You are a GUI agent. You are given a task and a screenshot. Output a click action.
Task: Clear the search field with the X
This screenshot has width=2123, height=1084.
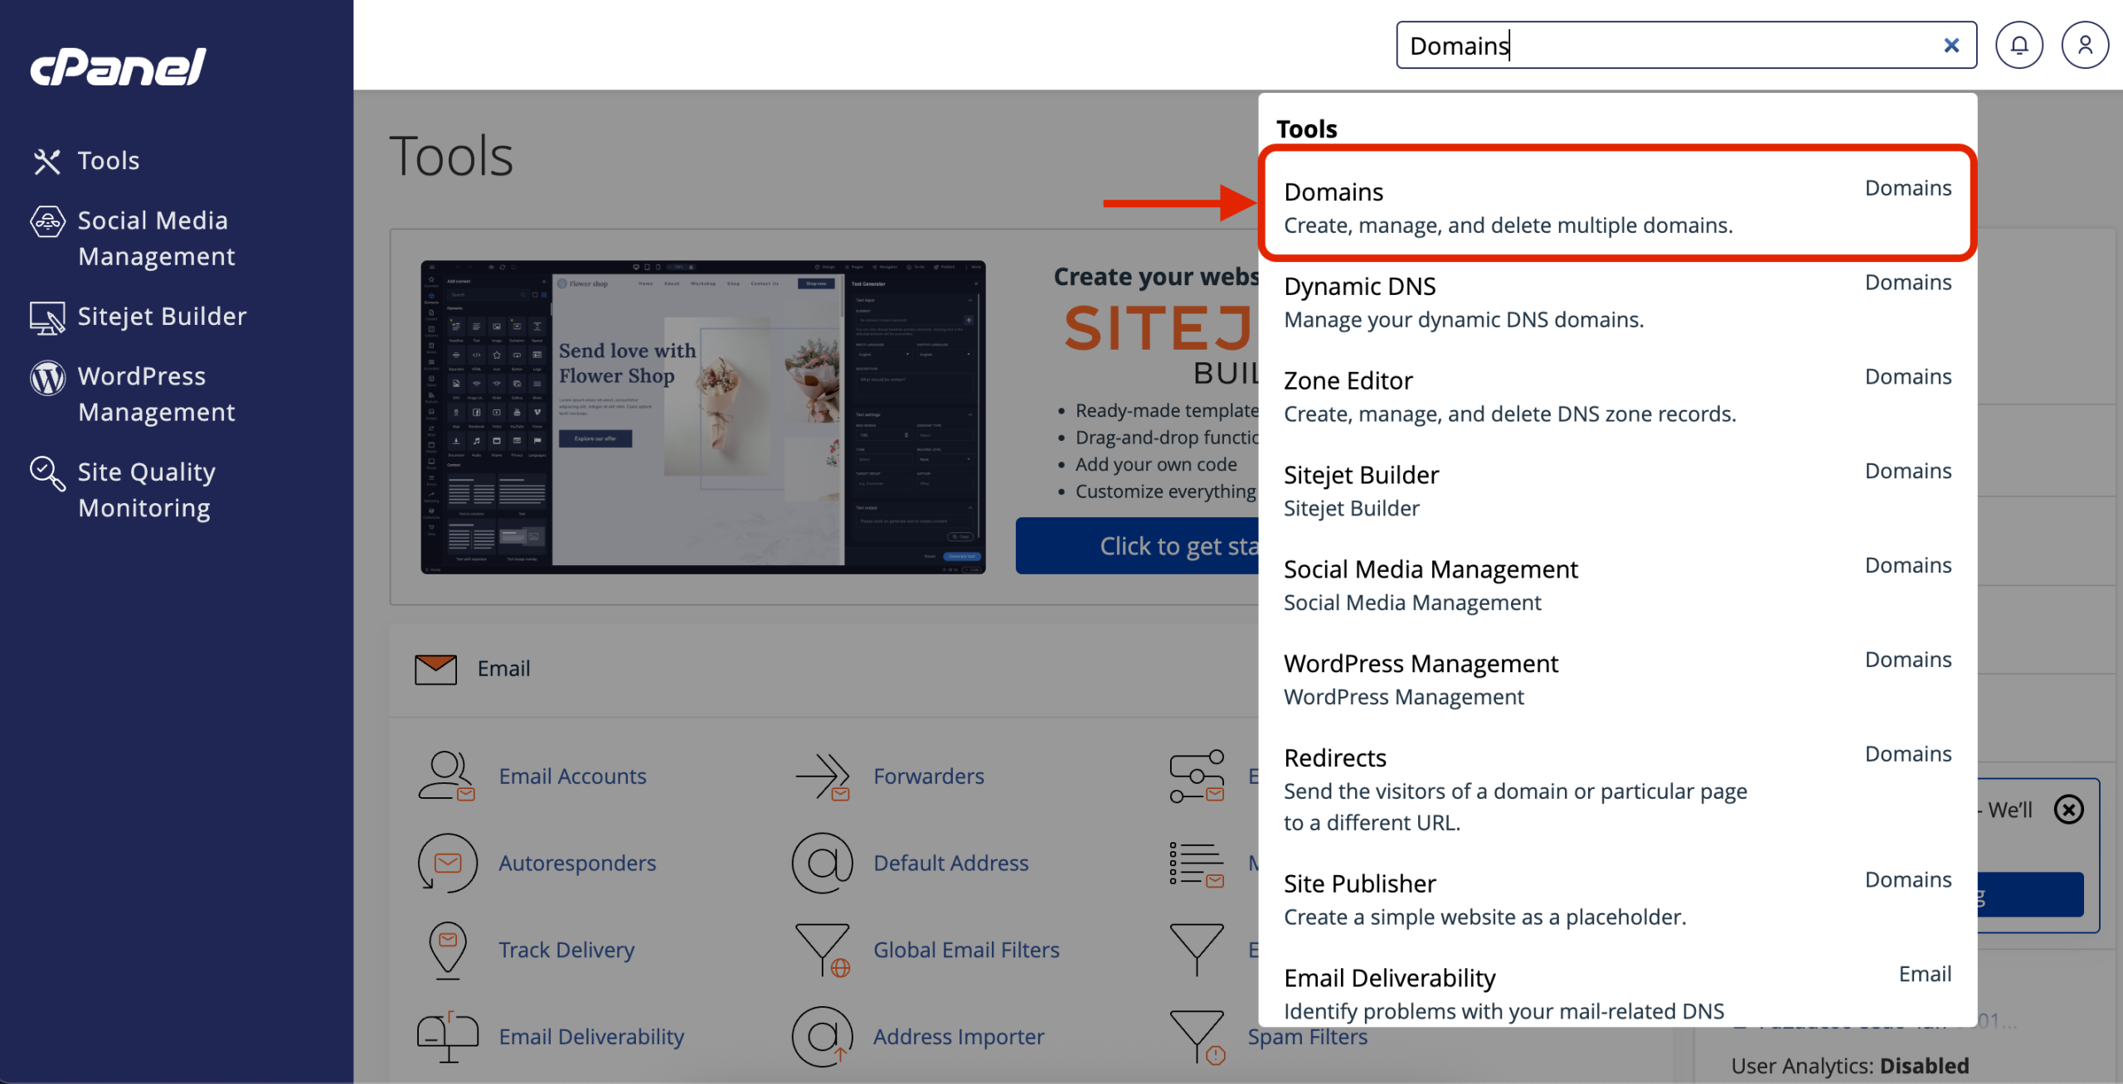click(x=1951, y=45)
